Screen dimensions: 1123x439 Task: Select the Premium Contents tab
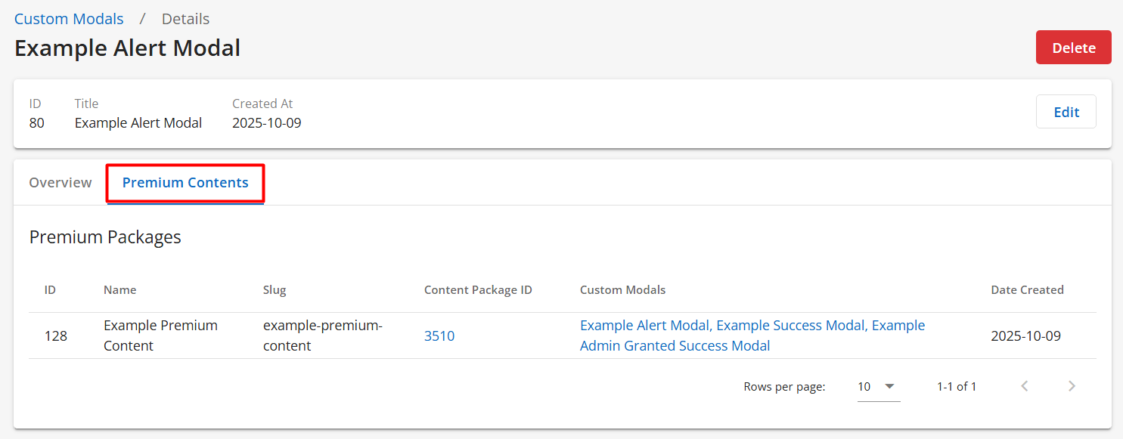coord(185,182)
